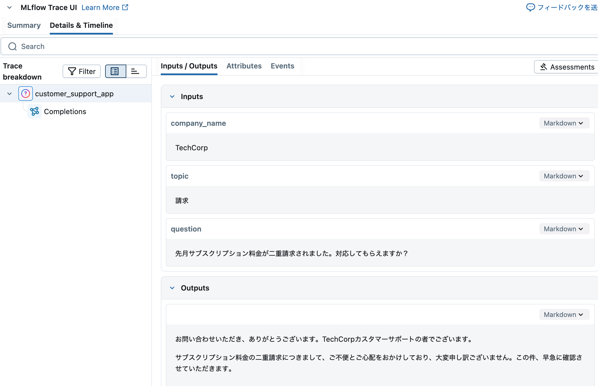Screen dimensions: 598x389
Task: Collapse the Outputs section
Action: coord(172,288)
